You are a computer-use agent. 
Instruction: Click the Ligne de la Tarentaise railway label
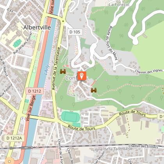(x=112, y=149)
